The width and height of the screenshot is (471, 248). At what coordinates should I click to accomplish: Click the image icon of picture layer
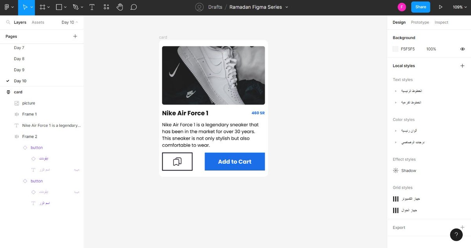16,103
